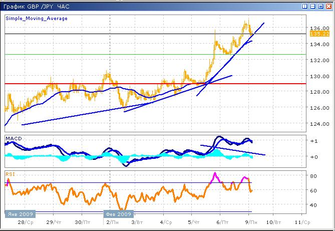The width and height of the screenshot is (335, 231).
Task: Click the Фев 2009 month marker
Action: (x=118, y=213)
